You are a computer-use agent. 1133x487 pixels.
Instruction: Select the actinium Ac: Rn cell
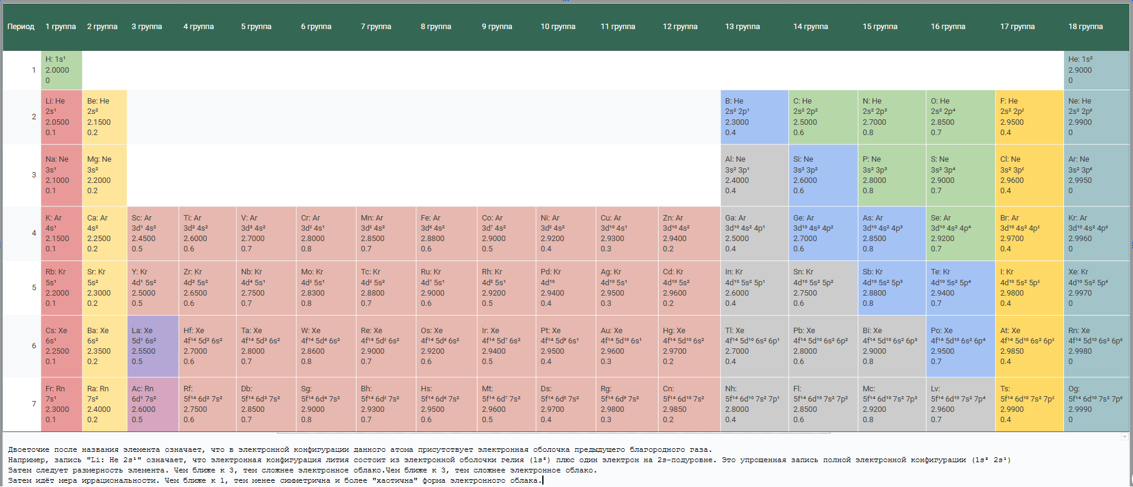153,404
